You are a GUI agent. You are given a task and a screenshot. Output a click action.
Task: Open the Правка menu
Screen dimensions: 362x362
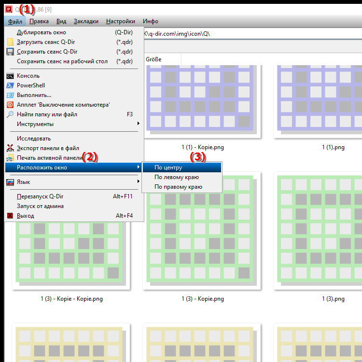click(x=39, y=21)
